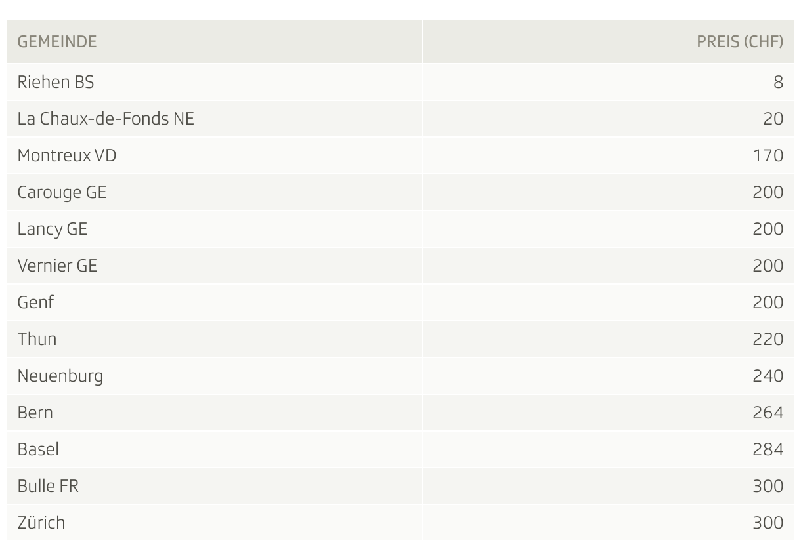Click the price 264 for Bern
The image size is (801, 547).
[x=768, y=413]
